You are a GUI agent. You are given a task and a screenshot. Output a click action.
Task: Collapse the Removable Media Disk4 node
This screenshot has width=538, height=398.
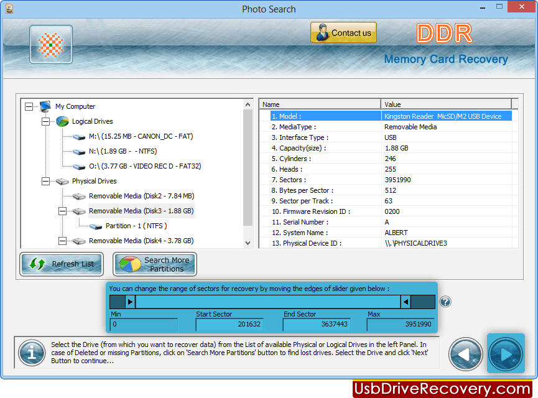tap(62, 241)
